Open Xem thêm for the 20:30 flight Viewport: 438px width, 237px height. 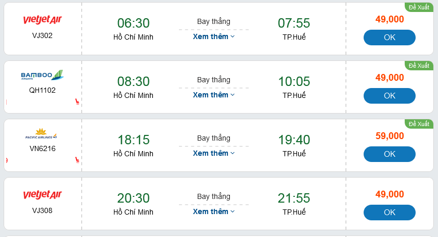coord(213,211)
